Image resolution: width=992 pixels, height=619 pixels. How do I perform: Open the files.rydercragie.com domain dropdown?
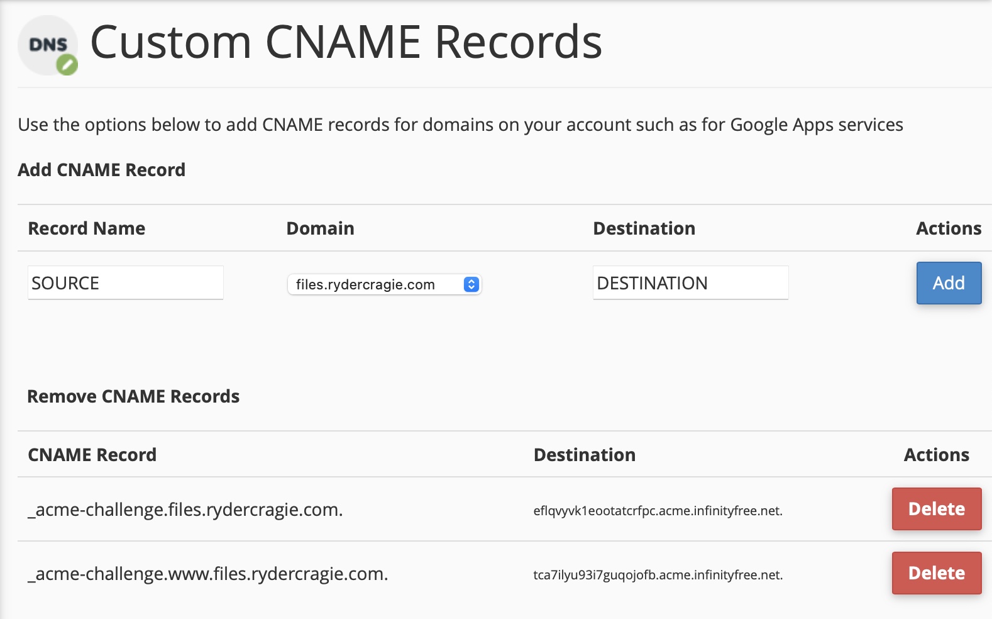[x=384, y=284]
